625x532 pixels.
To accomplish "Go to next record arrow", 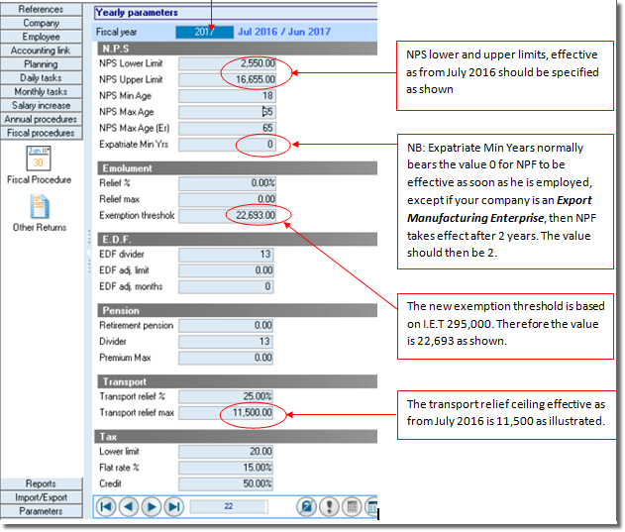I will (x=151, y=507).
